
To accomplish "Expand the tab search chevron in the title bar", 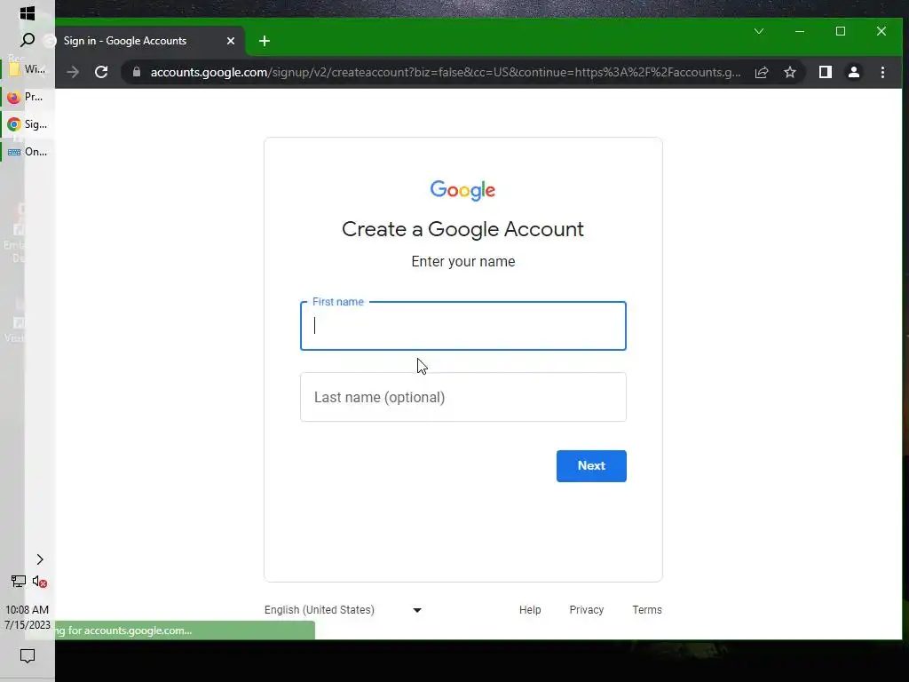I will click(x=759, y=31).
